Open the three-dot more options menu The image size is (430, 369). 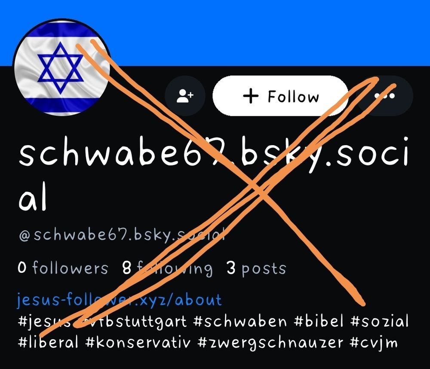[x=384, y=96]
